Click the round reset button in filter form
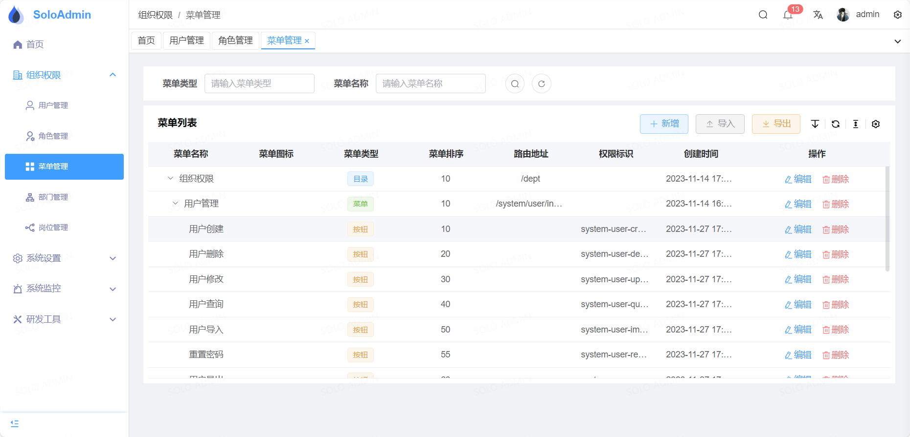 542,83
